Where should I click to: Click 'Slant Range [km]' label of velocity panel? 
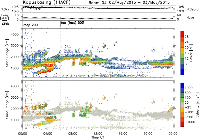pos(7,105)
